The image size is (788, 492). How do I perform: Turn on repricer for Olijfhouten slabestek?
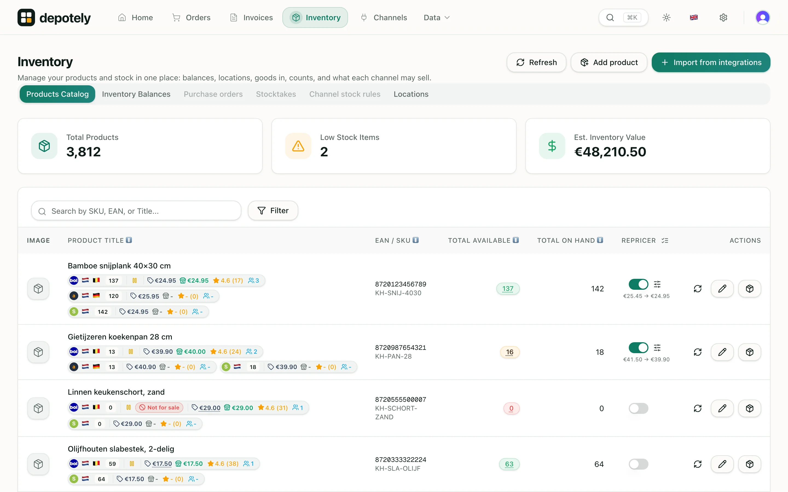638,464
